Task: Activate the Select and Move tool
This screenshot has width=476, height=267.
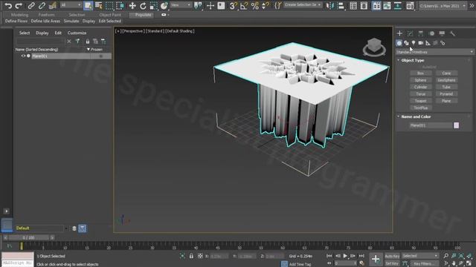Action: (132, 5)
